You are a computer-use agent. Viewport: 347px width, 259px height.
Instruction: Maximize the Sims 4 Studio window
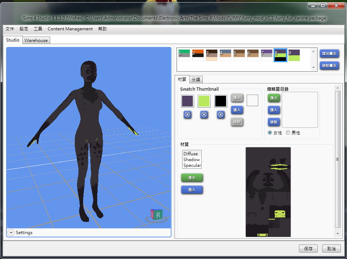tap(323, 6)
